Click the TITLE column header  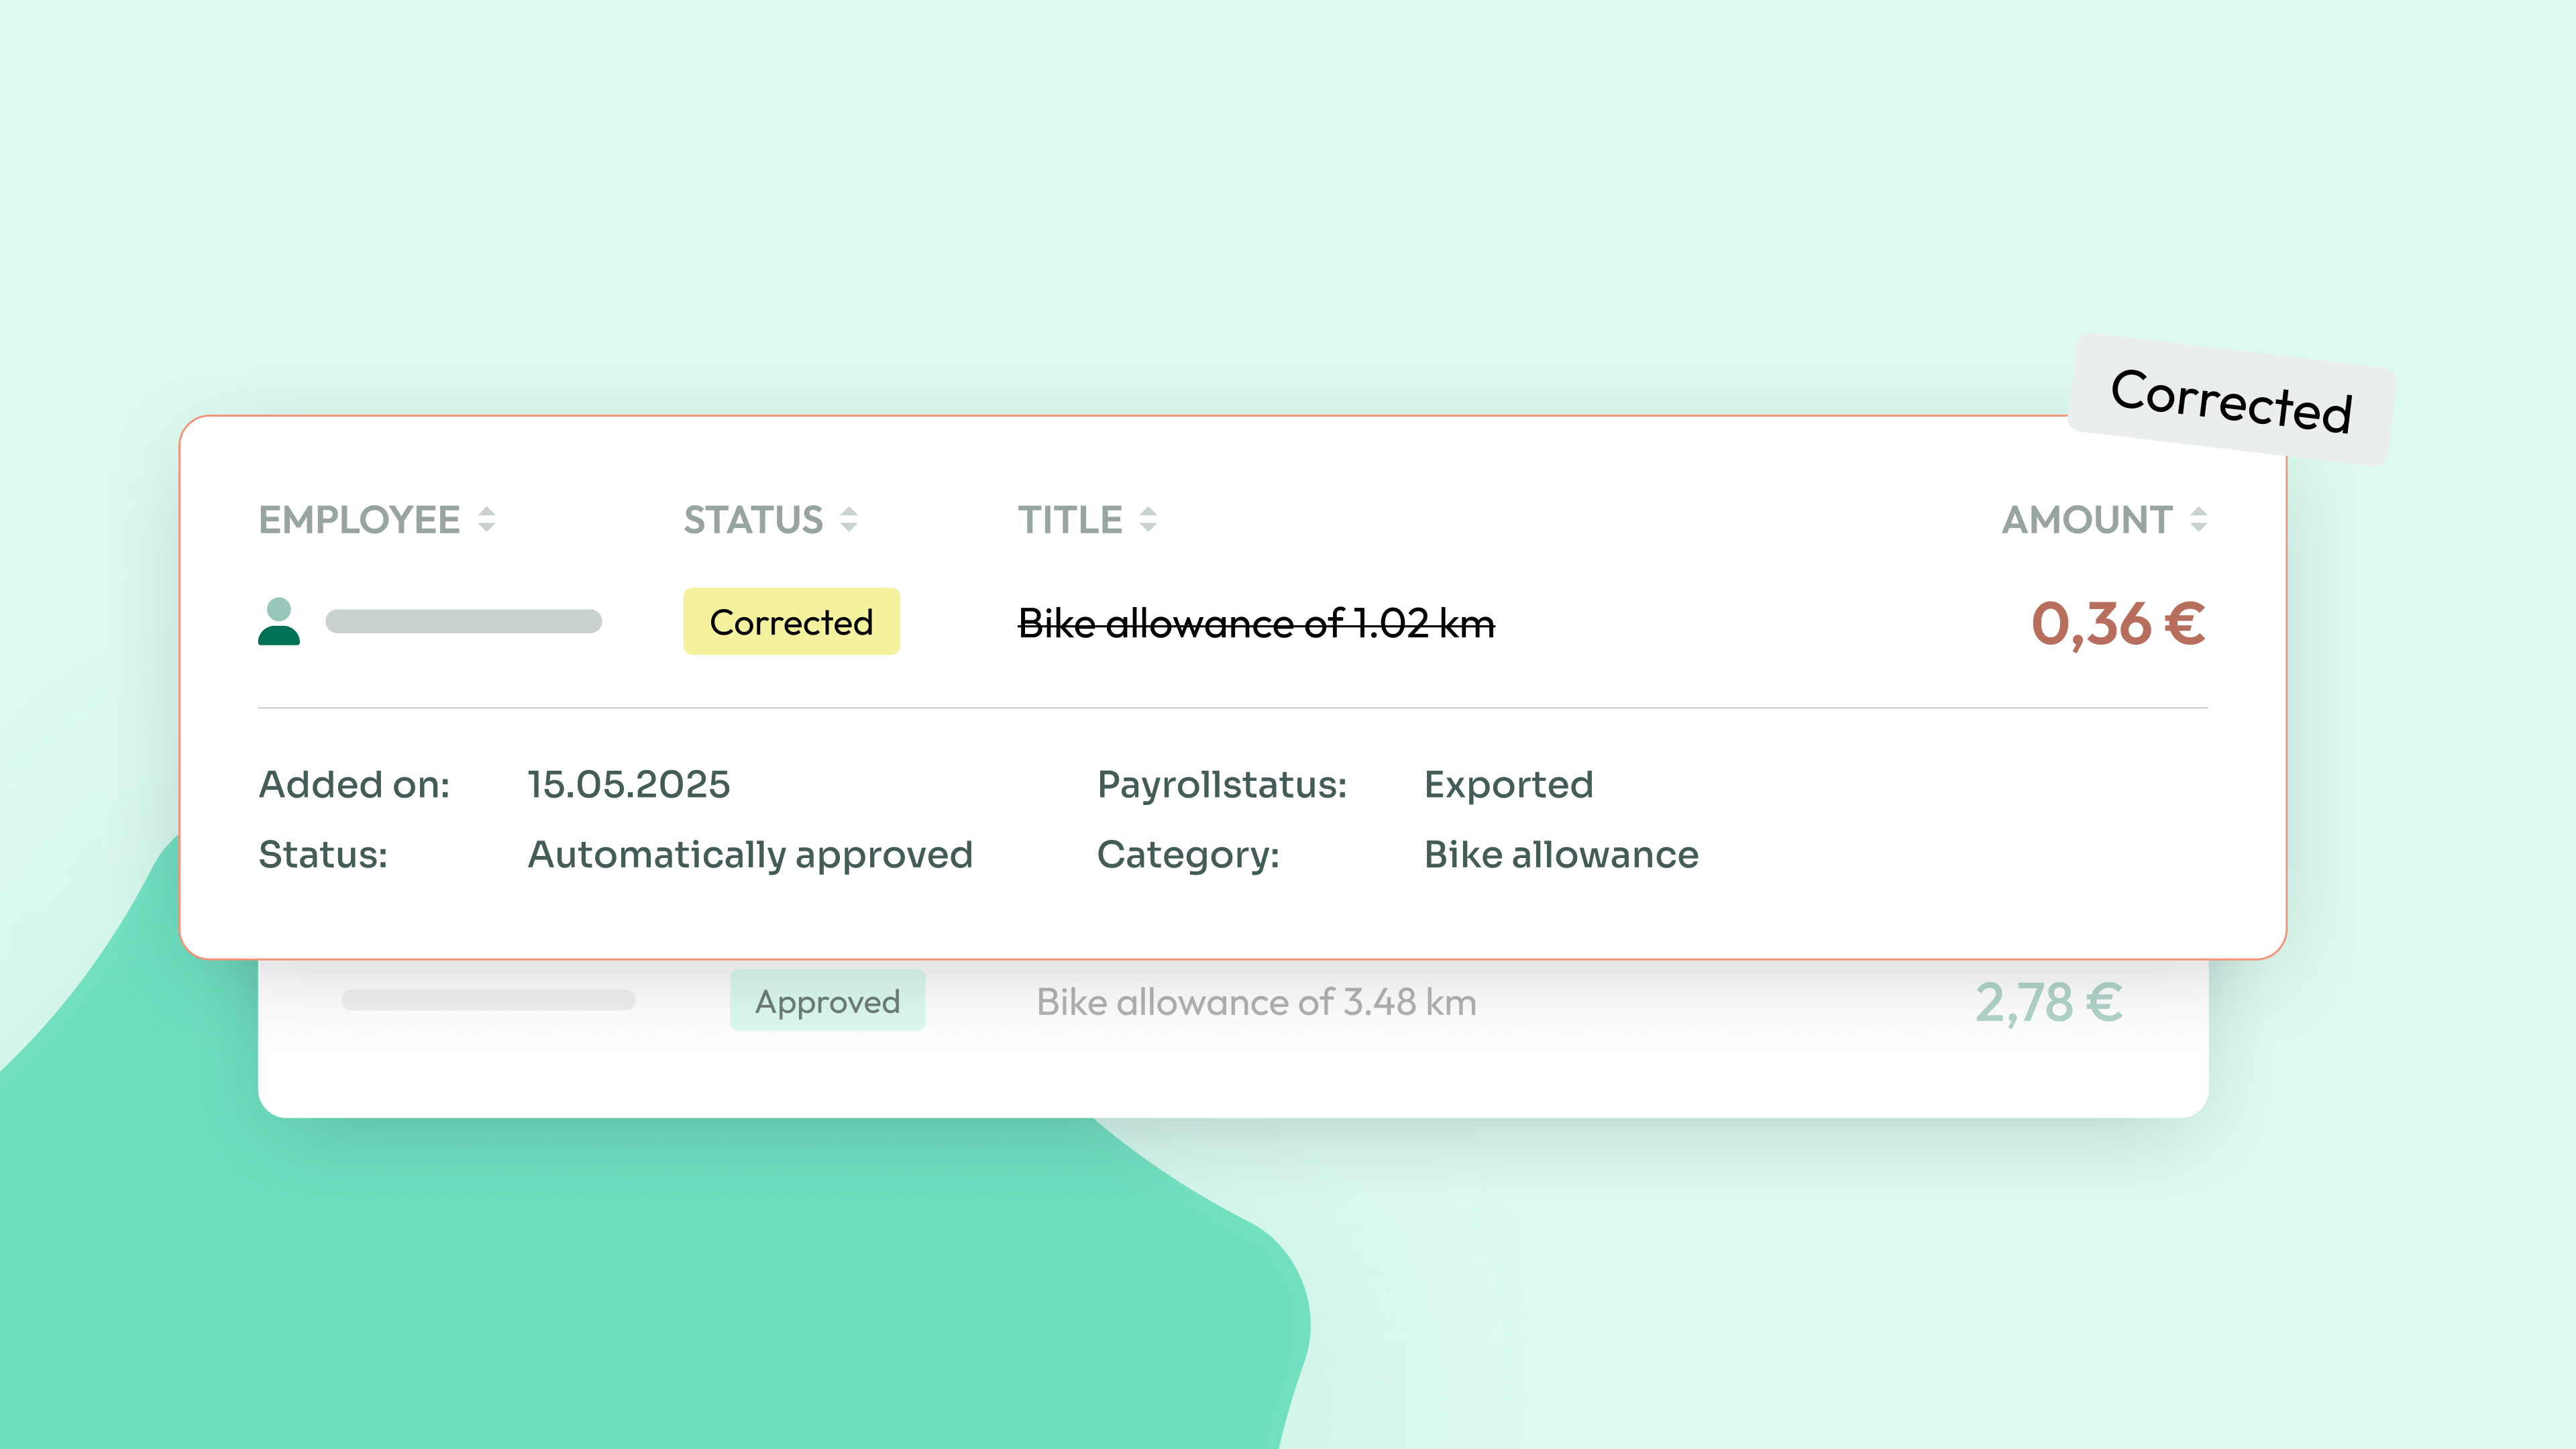tap(1070, 520)
